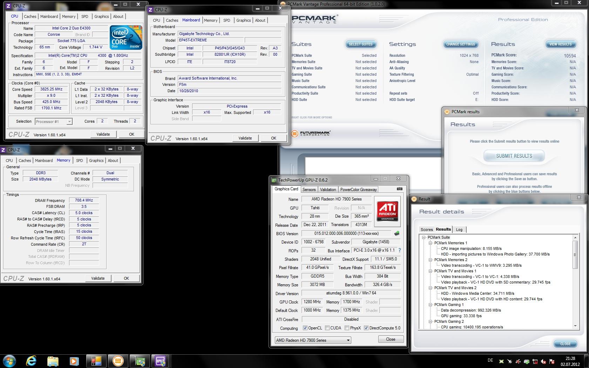This screenshot has width=589, height=368.
Task: Click the 'HDD Suite' row in Suites list
Action: click(334, 100)
